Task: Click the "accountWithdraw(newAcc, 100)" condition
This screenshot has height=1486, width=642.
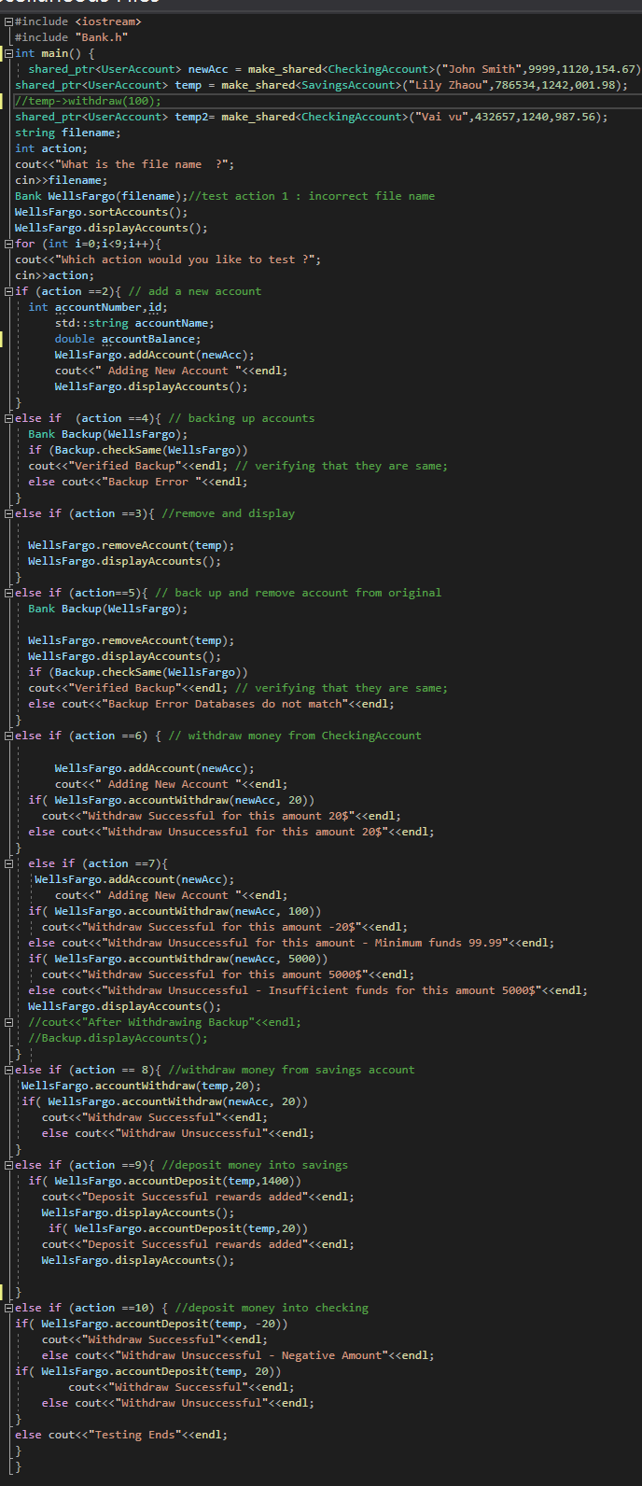Action: tap(174, 911)
